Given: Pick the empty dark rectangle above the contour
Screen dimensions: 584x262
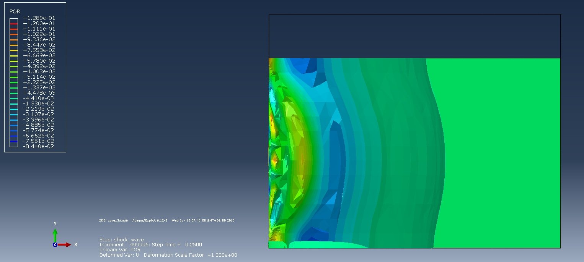Looking at the screenshot, I should click(x=414, y=36).
